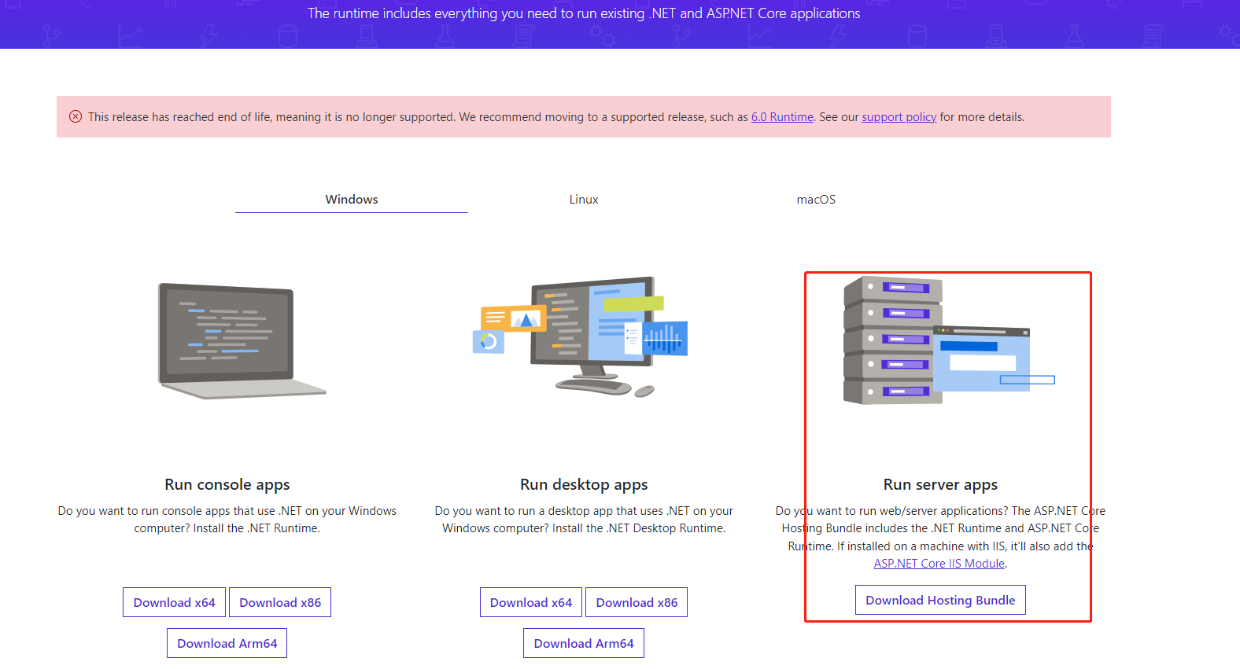The width and height of the screenshot is (1240, 669).
Task: Open the 6.0 Runtime link
Action: [x=782, y=117]
